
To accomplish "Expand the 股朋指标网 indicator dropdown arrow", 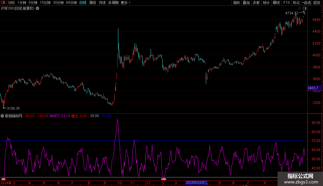I will 2,116.
